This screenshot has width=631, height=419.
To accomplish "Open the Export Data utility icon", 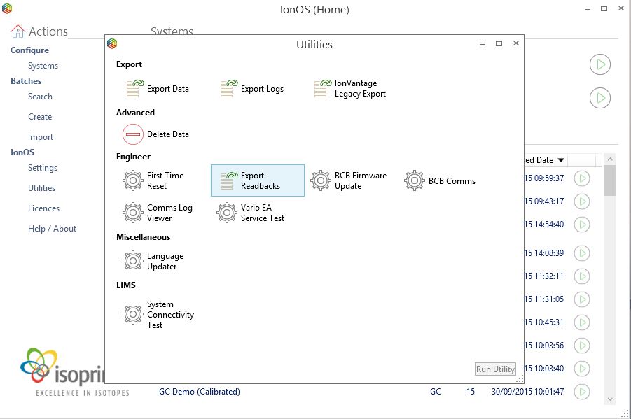I will click(133, 89).
